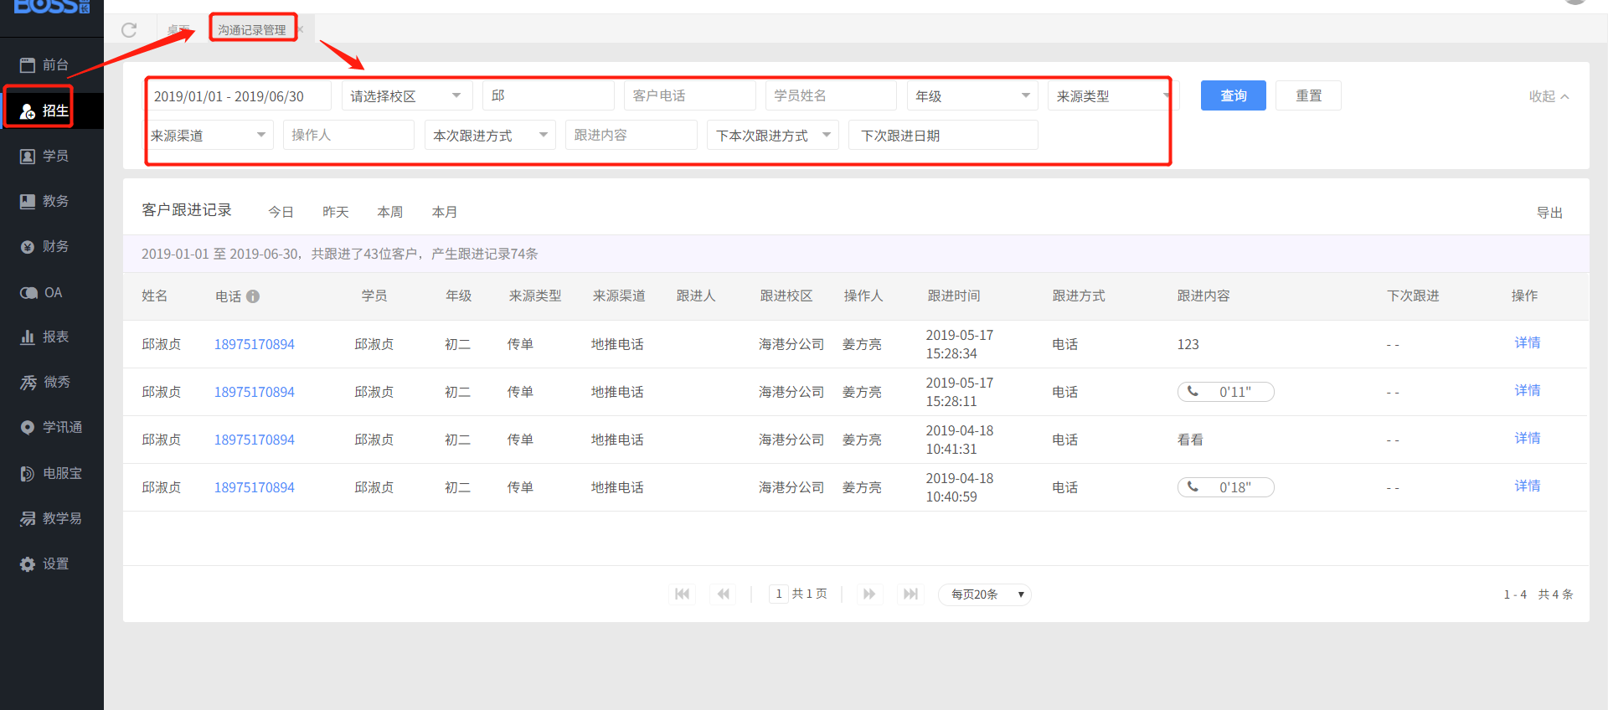Close the 沟通记录管理 tab
Viewport: 1608px width, 710px height.
tap(301, 29)
